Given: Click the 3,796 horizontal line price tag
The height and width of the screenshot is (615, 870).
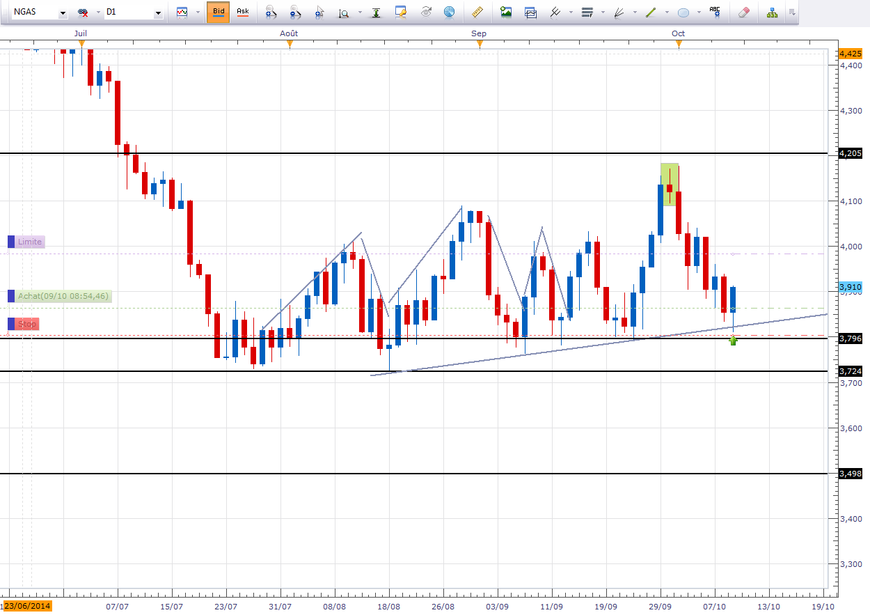Looking at the screenshot, I should click(851, 338).
